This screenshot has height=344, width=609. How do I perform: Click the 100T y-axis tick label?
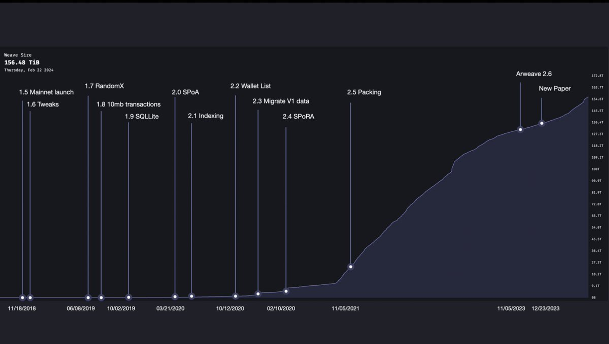tap(595, 169)
